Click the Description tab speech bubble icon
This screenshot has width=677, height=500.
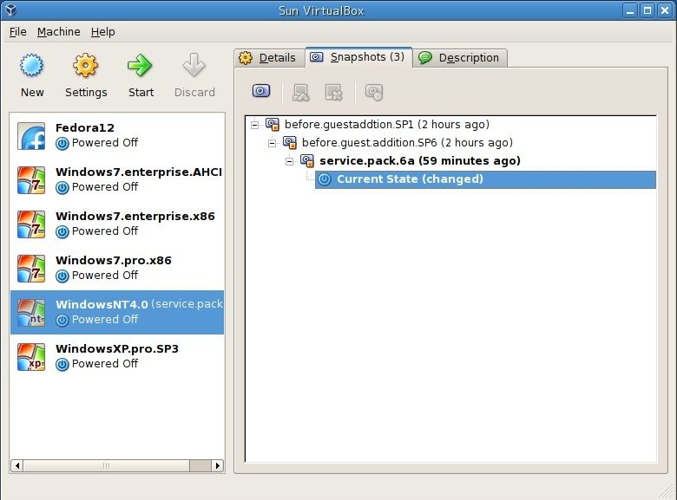(425, 58)
